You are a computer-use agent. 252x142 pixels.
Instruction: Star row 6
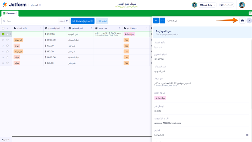pyautogui.click(x=8, y=63)
